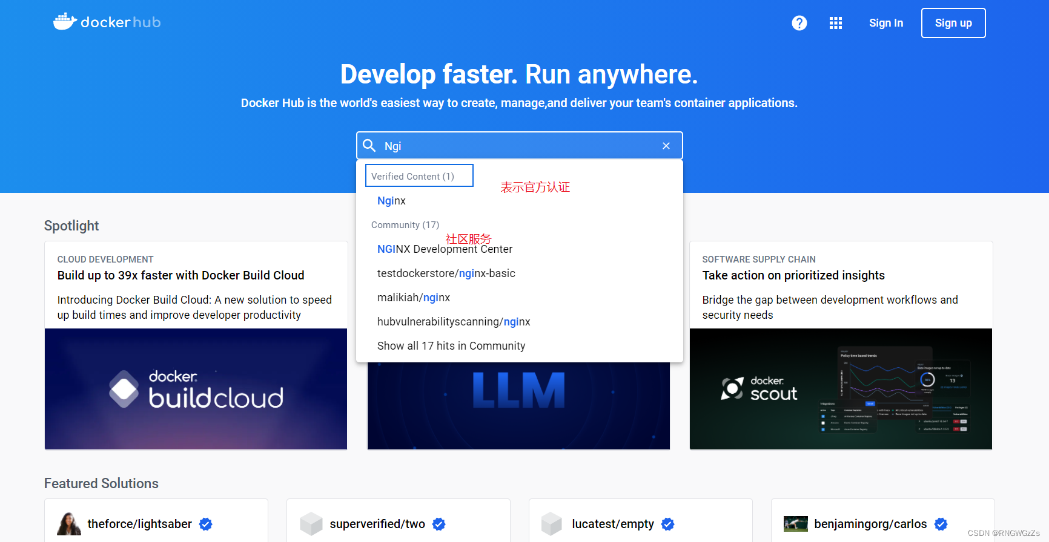The width and height of the screenshot is (1049, 542).
Task: Open the apps grid menu icon
Action: pyautogui.click(x=836, y=23)
